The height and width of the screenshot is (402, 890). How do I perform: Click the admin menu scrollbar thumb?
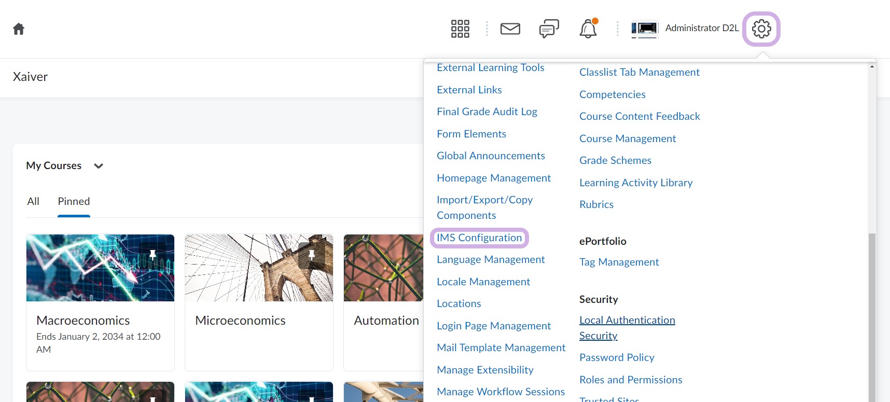click(872, 317)
